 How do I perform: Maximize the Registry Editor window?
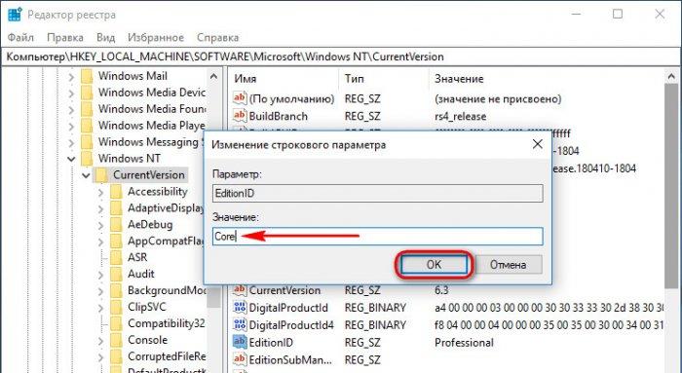click(x=618, y=15)
